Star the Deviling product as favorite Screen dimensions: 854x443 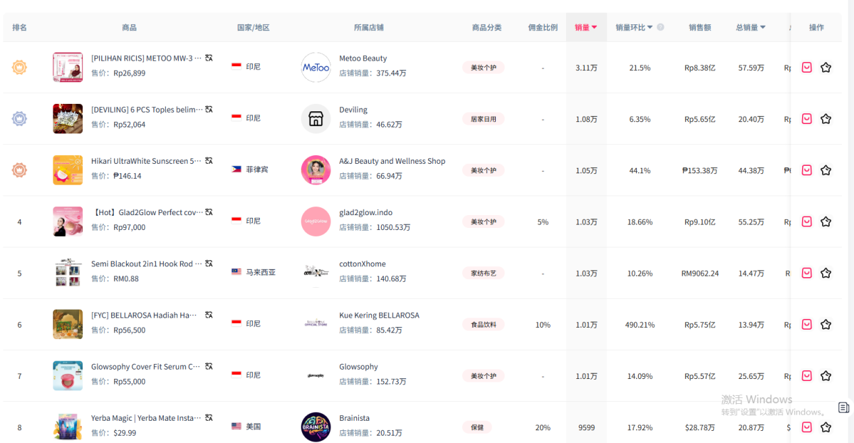(x=826, y=119)
